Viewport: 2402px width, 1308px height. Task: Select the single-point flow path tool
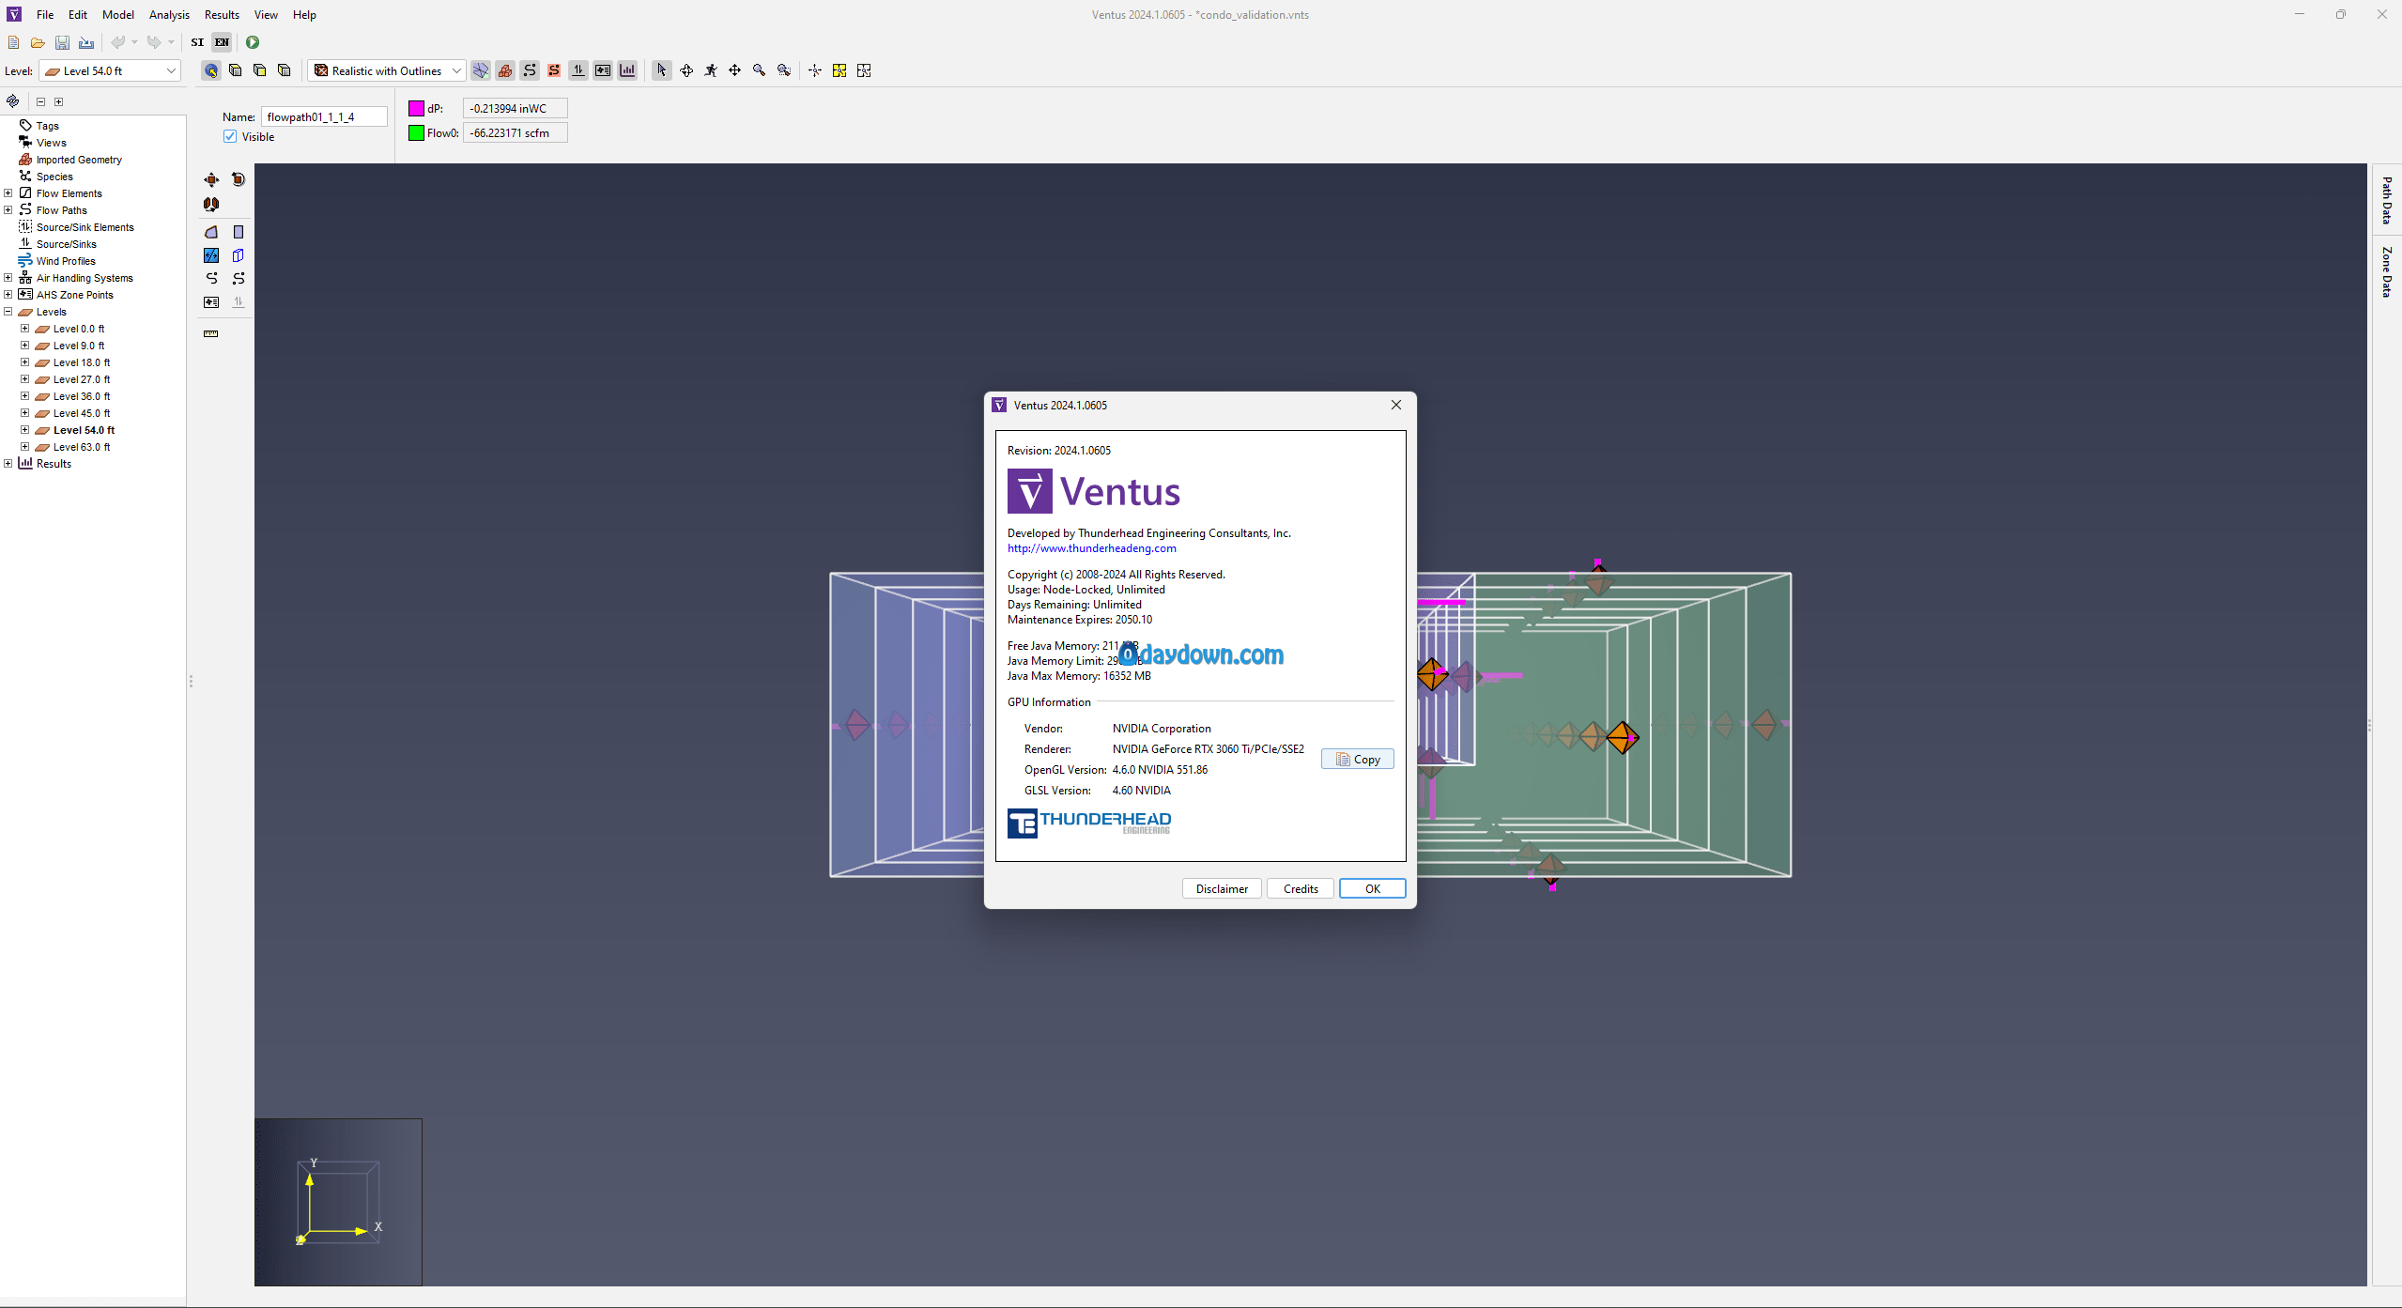[211, 278]
